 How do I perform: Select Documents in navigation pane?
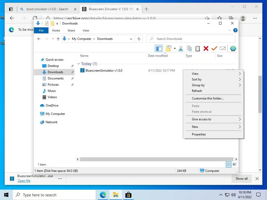click(x=55, y=78)
